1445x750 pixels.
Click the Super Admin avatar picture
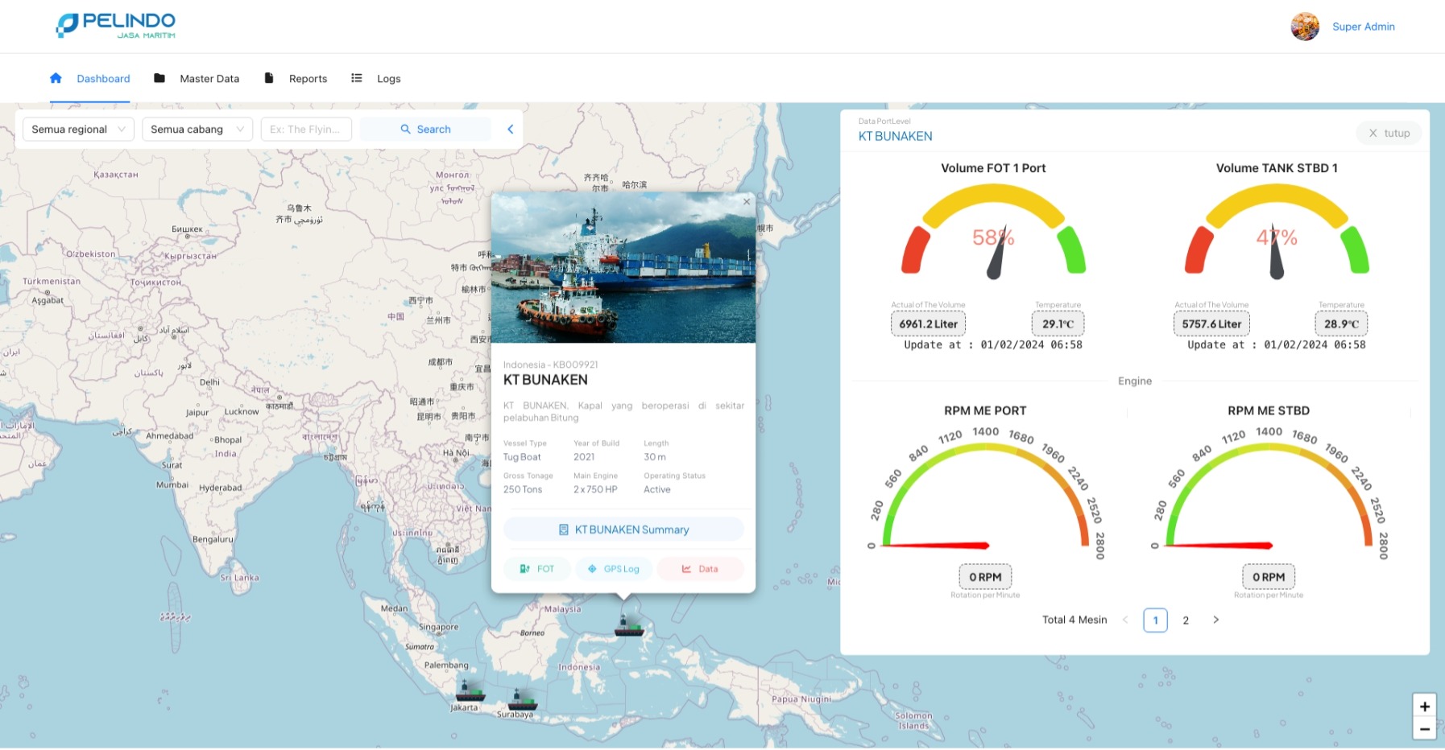(1304, 27)
